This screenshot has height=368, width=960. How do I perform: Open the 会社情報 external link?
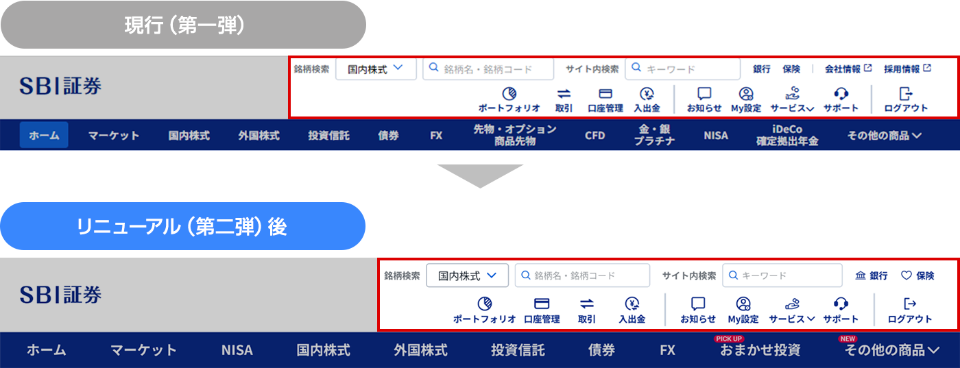coord(848,69)
